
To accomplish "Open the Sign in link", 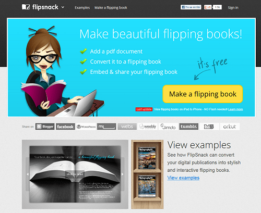I will 233,8.
